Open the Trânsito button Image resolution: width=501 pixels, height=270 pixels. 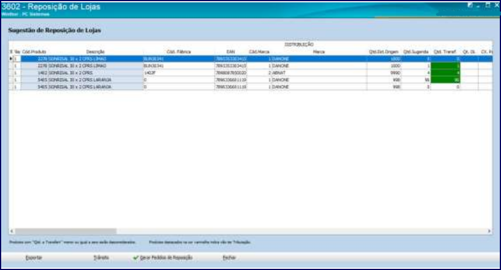pos(101,258)
